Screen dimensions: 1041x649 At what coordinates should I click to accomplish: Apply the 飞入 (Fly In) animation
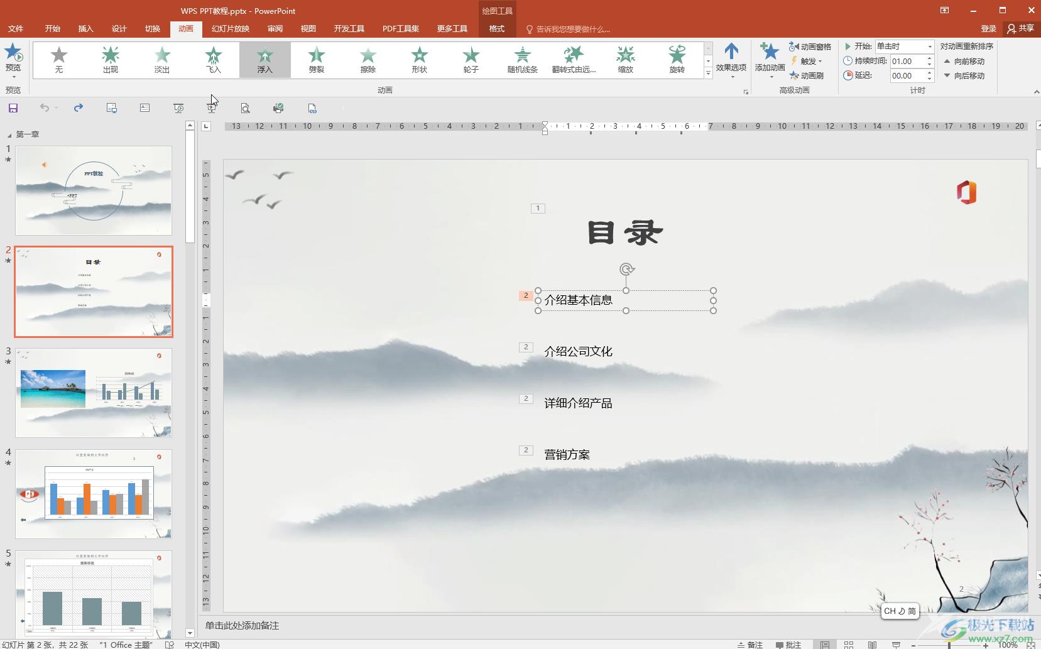(213, 60)
